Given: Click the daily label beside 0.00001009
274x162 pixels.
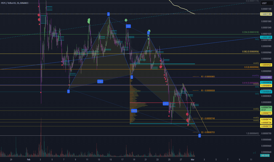Looking at the screenshot, I should click(257, 39).
